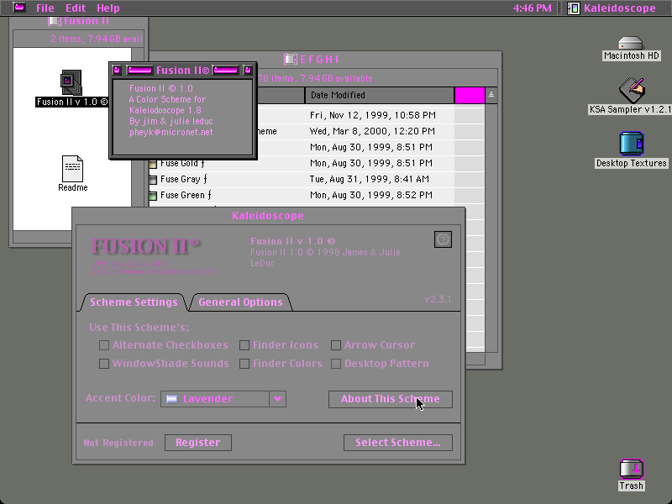Enable the Arrow Cursor checkbox

[x=336, y=345]
